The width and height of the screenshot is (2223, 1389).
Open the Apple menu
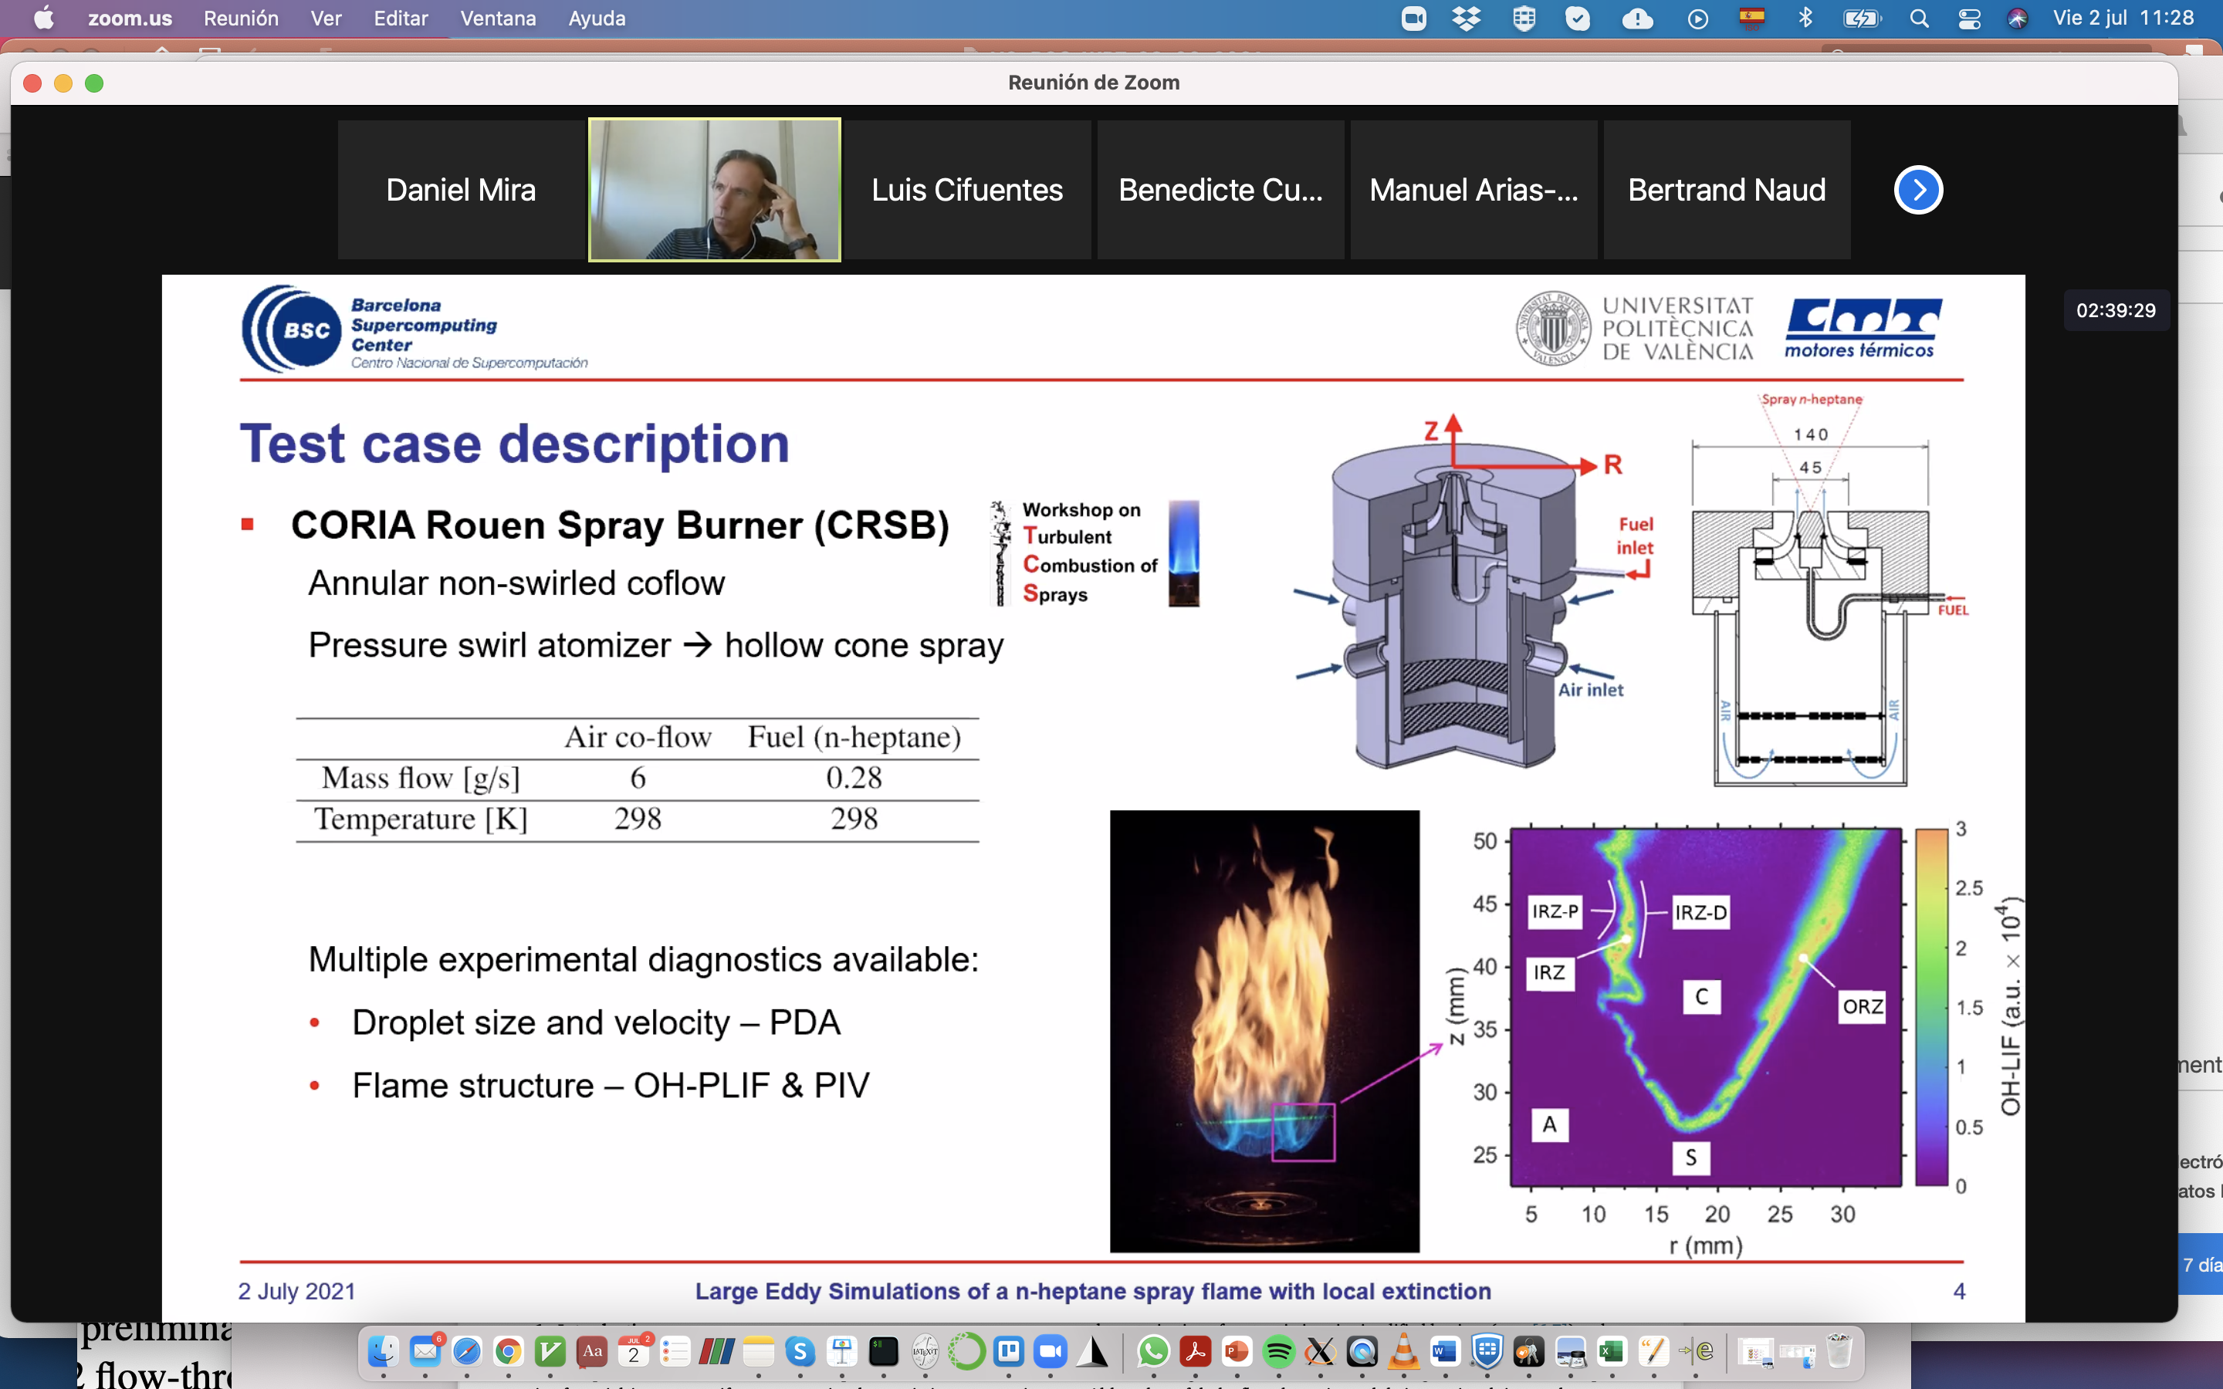point(43,19)
